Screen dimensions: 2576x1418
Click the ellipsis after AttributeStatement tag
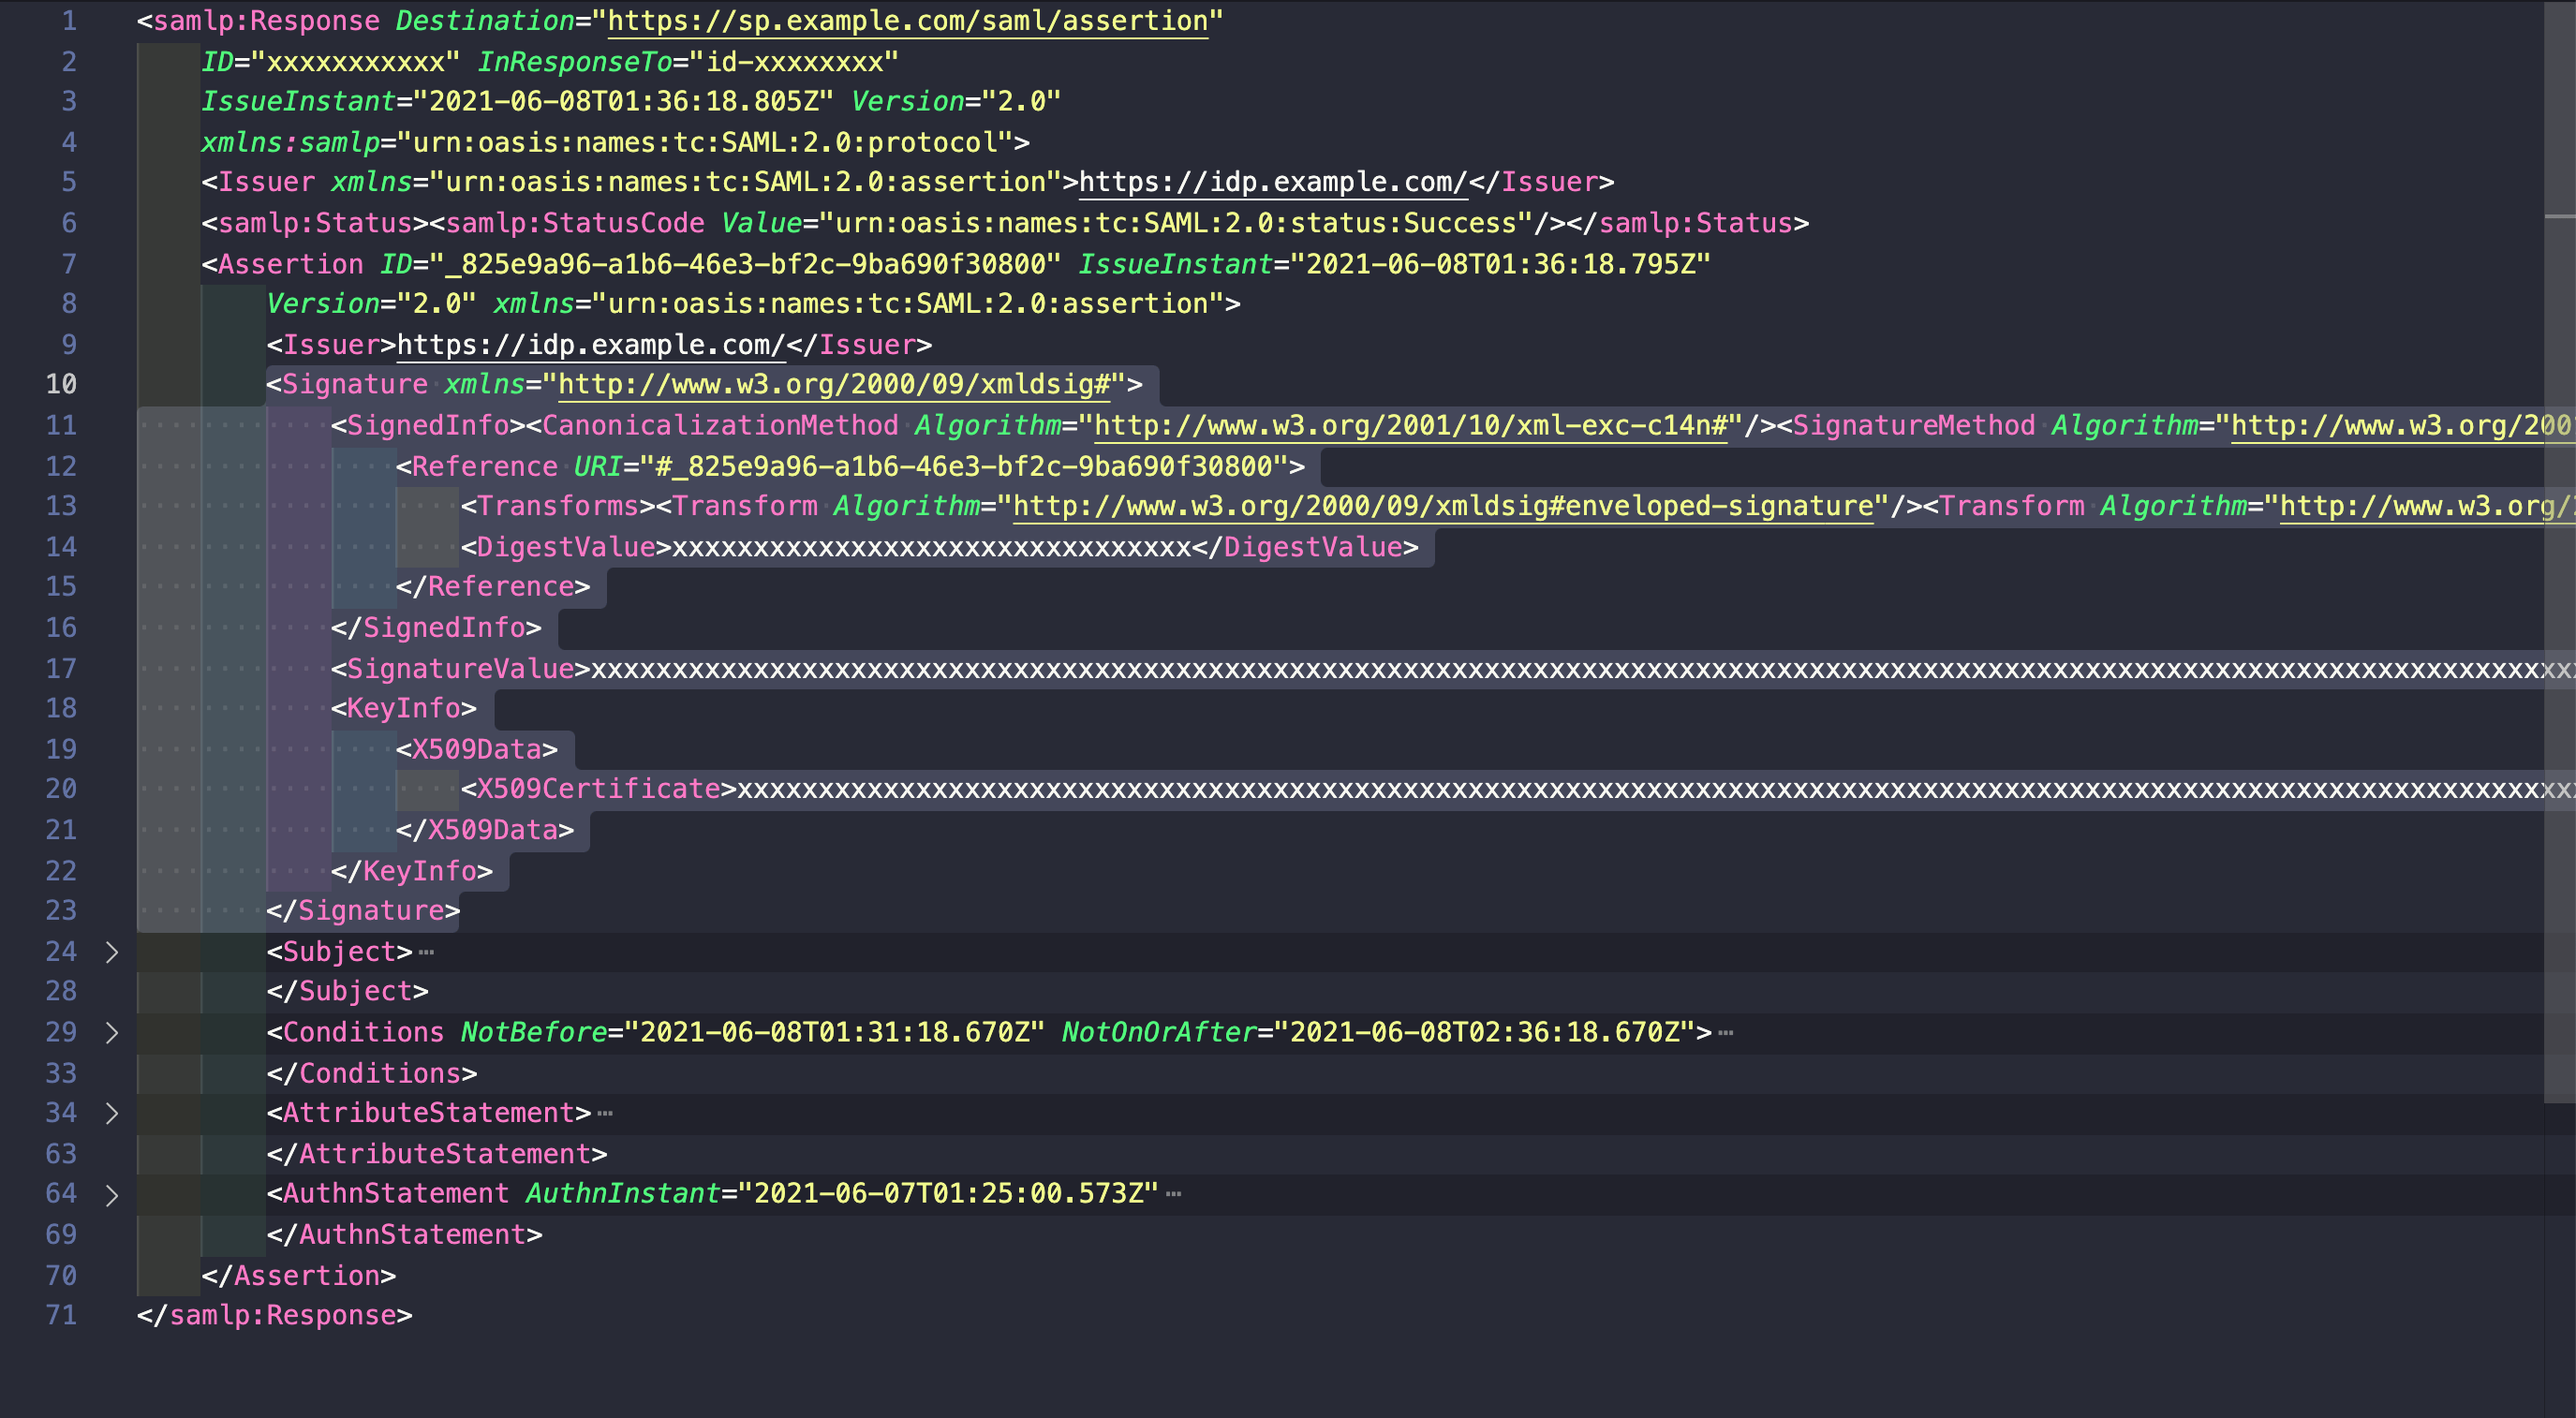coord(605,1113)
